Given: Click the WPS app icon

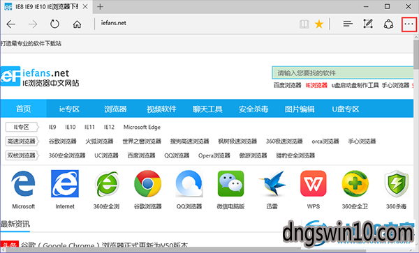Looking at the screenshot, I should click(x=313, y=184).
